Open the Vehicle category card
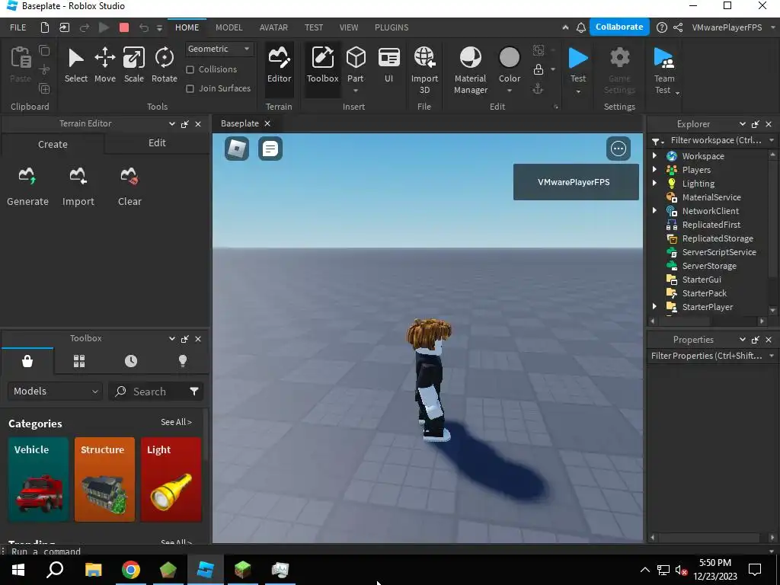 click(38, 480)
